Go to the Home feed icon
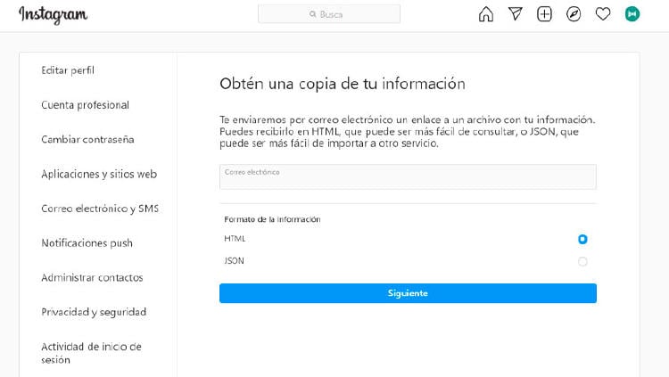 [x=486, y=14]
